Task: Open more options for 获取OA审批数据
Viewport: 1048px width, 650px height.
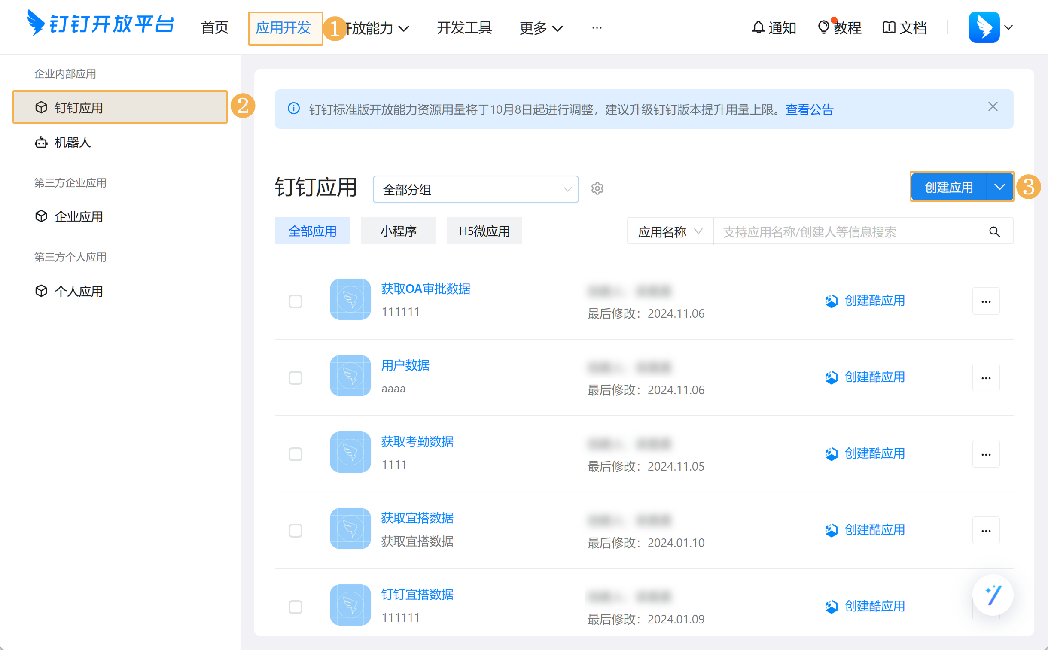Action: coord(986,301)
